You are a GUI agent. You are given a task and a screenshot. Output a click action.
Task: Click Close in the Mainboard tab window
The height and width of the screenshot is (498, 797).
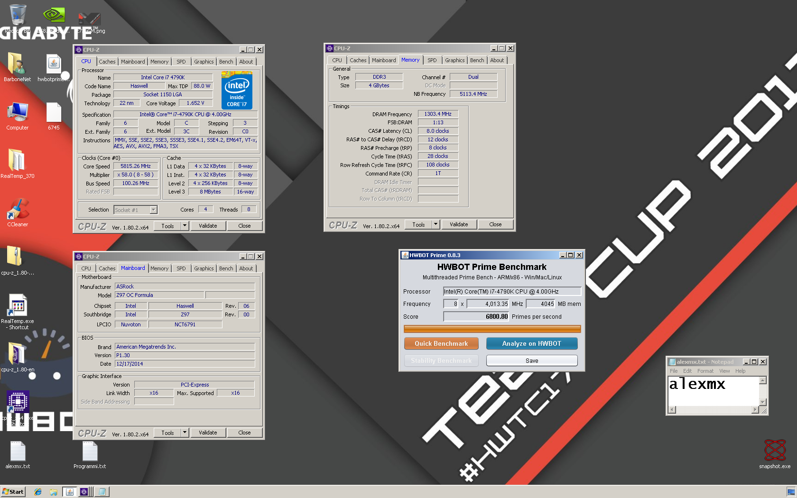click(x=244, y=433)
